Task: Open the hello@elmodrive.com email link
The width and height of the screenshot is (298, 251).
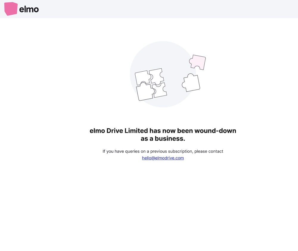Action: (x=163, y=158)
